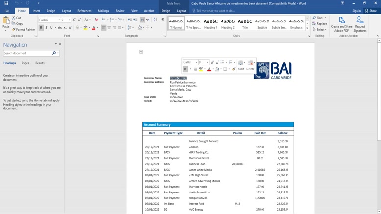Open the Acrobat tab
The height and width of the screenshot is (214, 381).
pos(149,11)
